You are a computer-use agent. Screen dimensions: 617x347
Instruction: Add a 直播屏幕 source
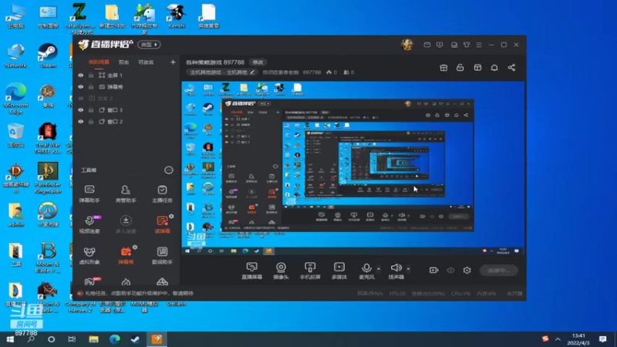(252, 271)
